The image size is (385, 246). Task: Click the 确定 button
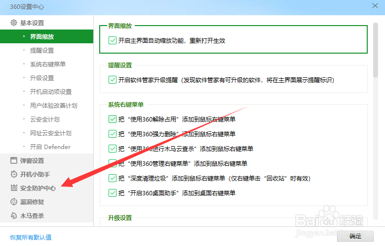[x=355, y=236]
